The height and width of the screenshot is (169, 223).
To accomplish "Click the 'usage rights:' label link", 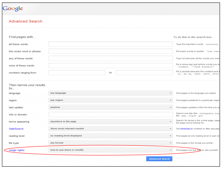I will pyautogui.click(x=17, y=150).
